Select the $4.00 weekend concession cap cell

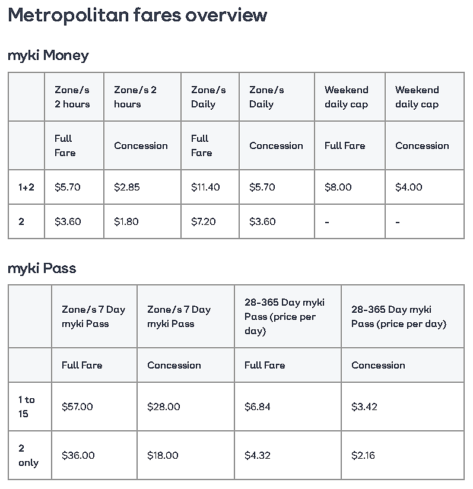click(424, 187)
